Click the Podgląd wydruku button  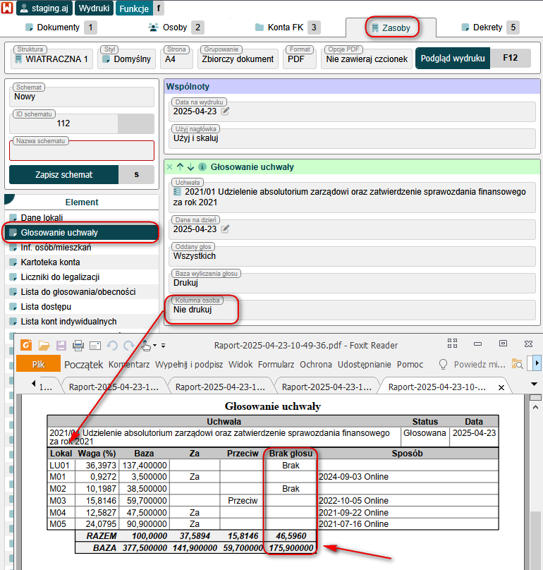point(453,58)
